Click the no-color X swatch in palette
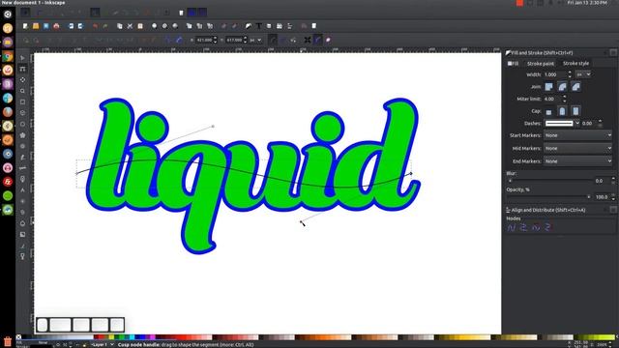This screenshot has height=348, width=619. point(18,337)
